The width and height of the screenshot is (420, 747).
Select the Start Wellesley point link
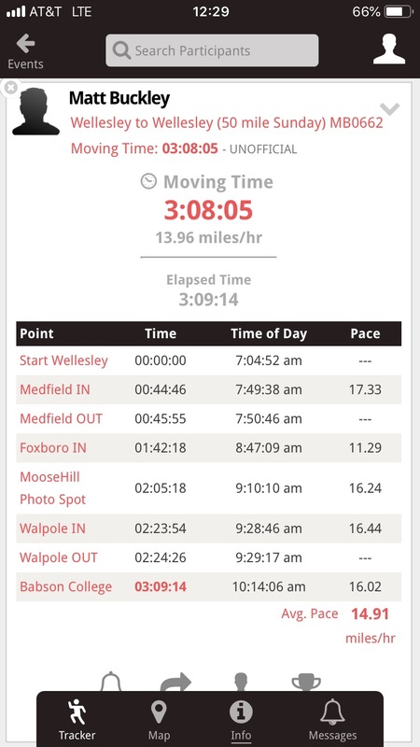coord(63,360)
